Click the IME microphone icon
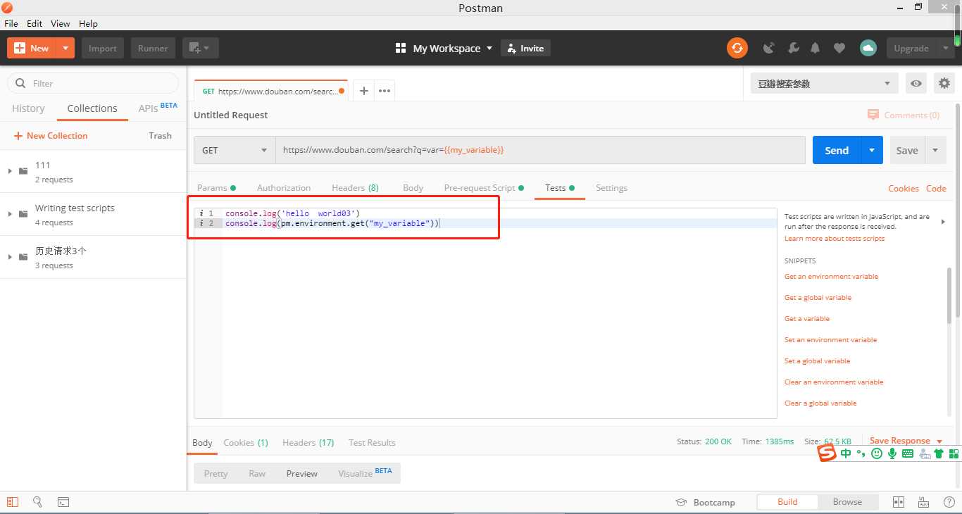 [892, 453]
